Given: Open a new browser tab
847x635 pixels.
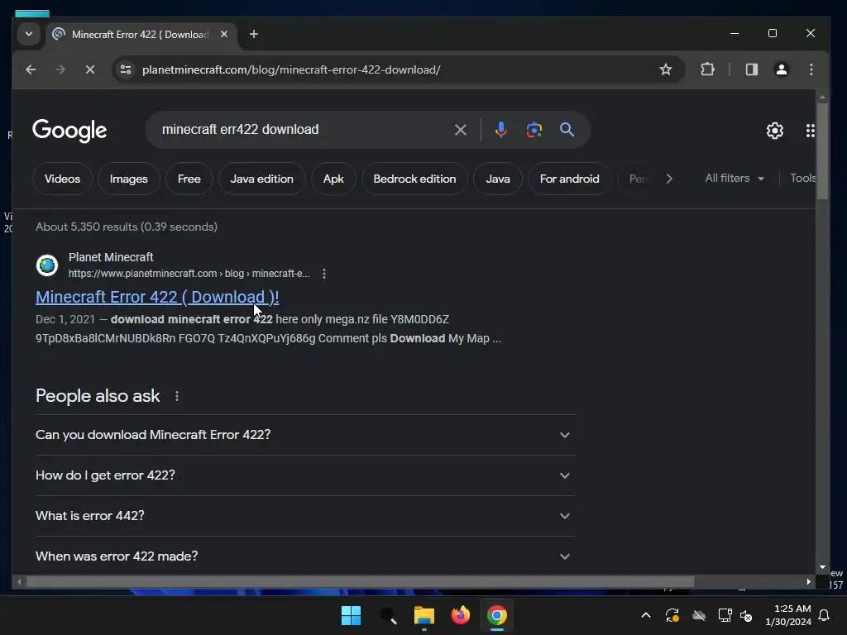Looking at the screenshot, I should pyautogui.click(x=253, y=34).
